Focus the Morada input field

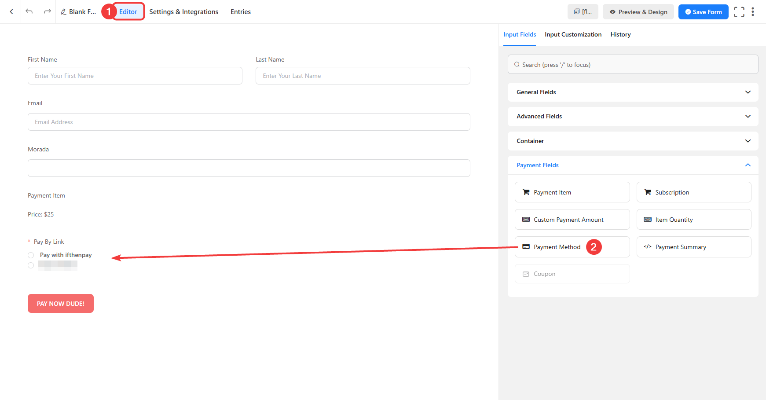pyautogui.click(x=249, y=168)
